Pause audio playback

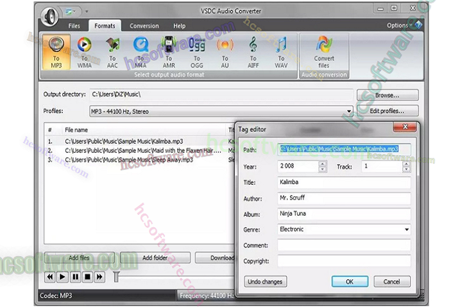pyautogui.click(x=75, y=277)
